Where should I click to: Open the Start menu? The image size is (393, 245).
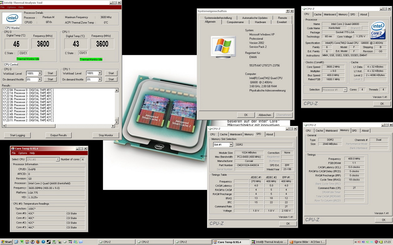(7, 242)
